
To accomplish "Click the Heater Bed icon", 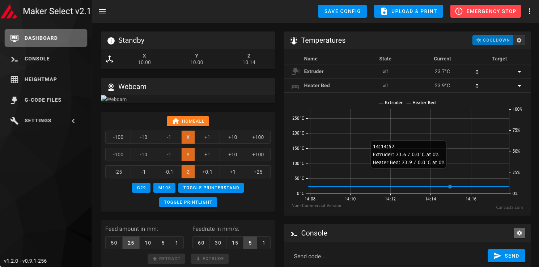I will click(296, 86).
